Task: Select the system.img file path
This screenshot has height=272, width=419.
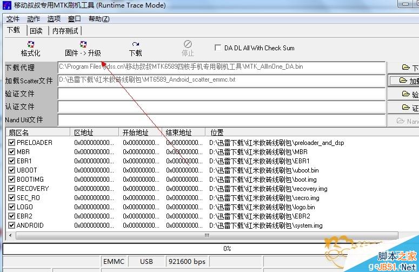Action: coord(266,225)
